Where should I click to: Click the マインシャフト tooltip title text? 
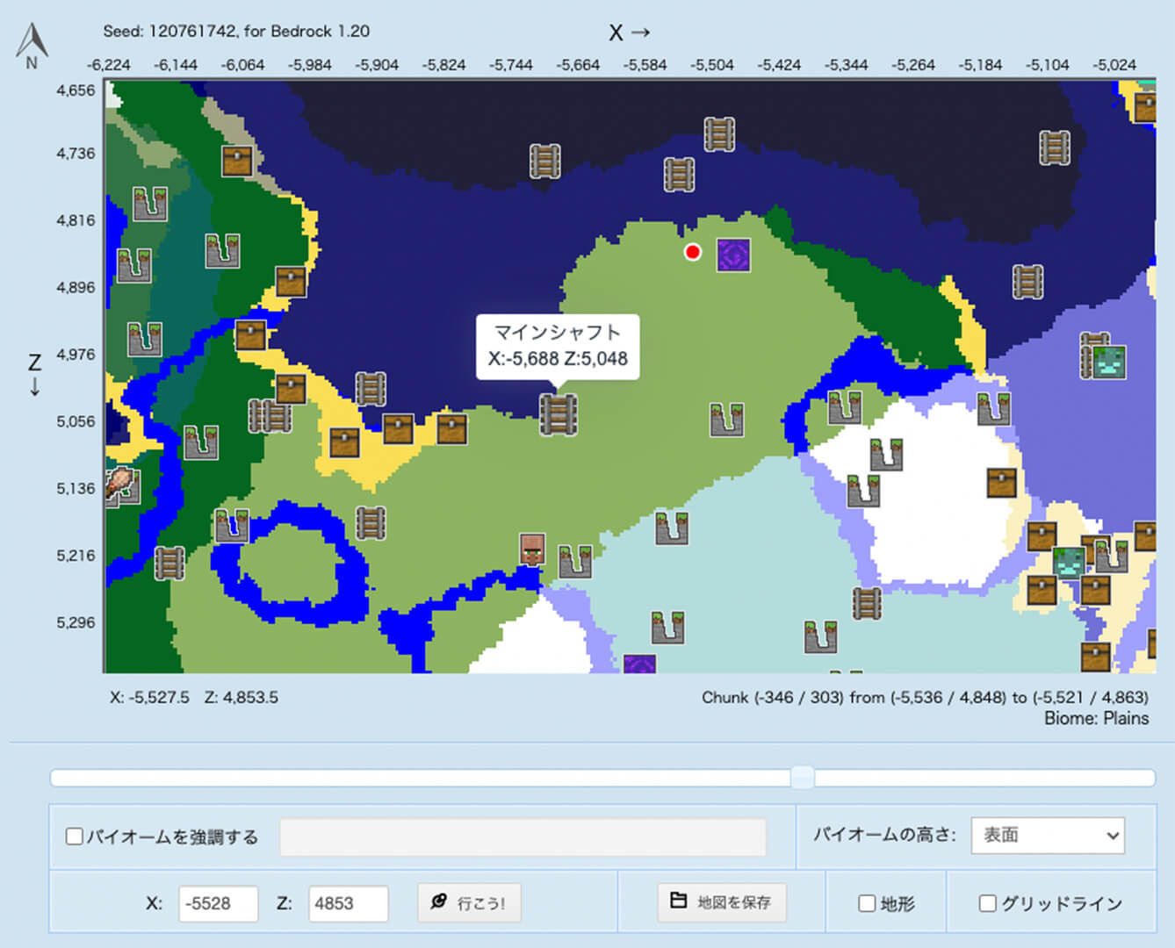click(x=558, y=332)
